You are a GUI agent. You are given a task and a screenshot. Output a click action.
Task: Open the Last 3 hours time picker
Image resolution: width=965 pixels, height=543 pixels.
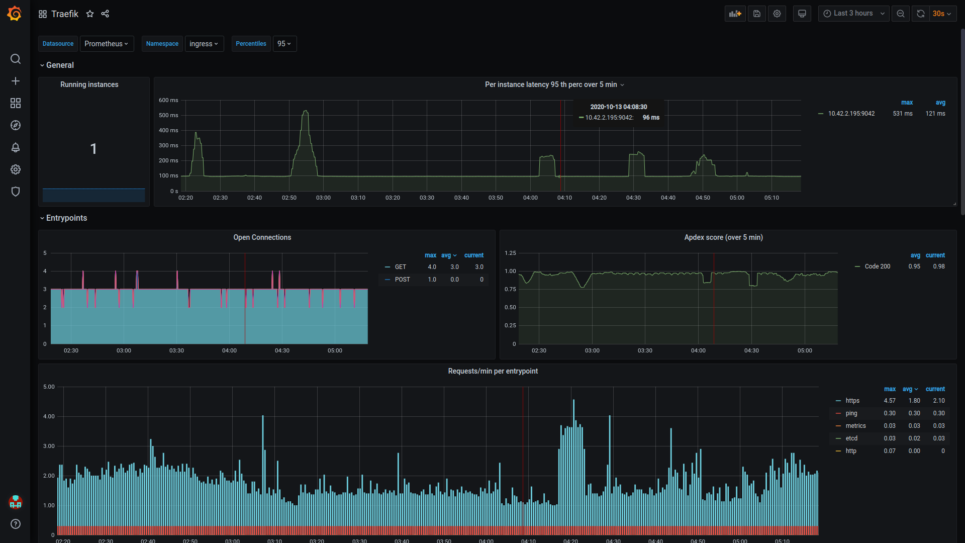coord(853,14)
